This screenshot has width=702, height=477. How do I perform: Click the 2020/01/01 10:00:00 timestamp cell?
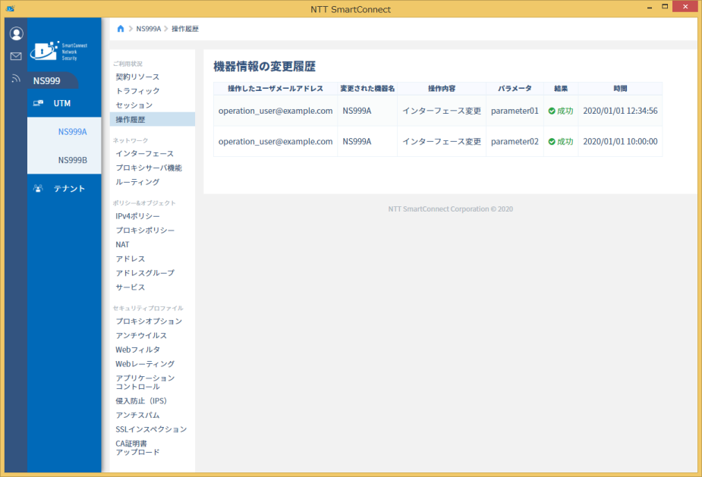pos(620,141)
